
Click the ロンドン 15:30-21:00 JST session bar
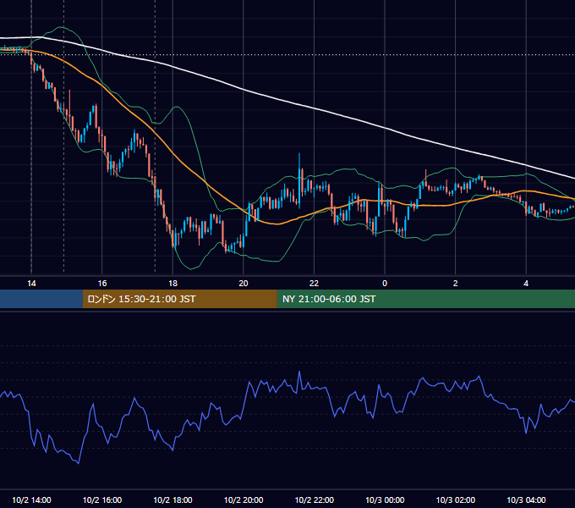pos(179,299)
